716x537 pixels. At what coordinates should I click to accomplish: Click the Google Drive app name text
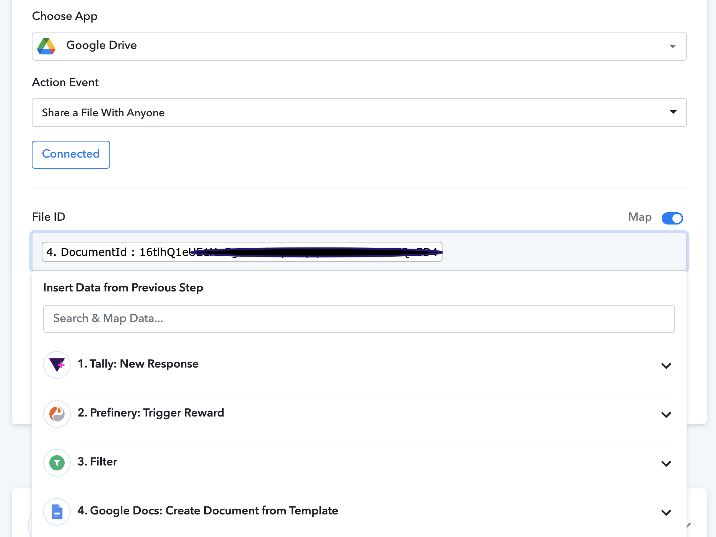[x=101, y=45]
